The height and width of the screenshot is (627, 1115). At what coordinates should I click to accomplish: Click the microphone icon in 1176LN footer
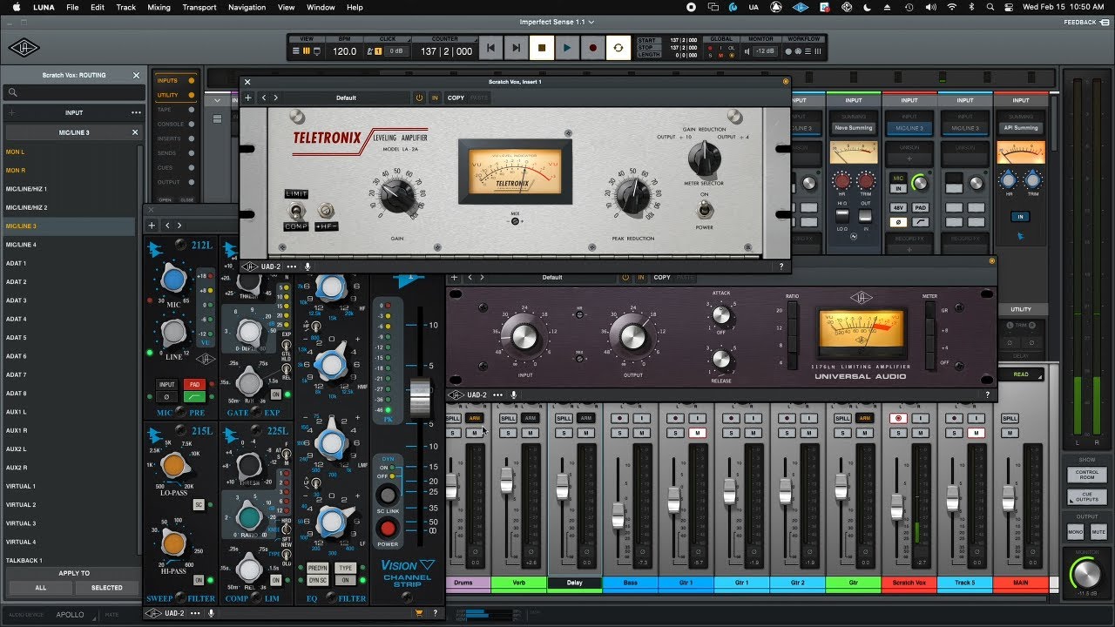coord(514,394)
